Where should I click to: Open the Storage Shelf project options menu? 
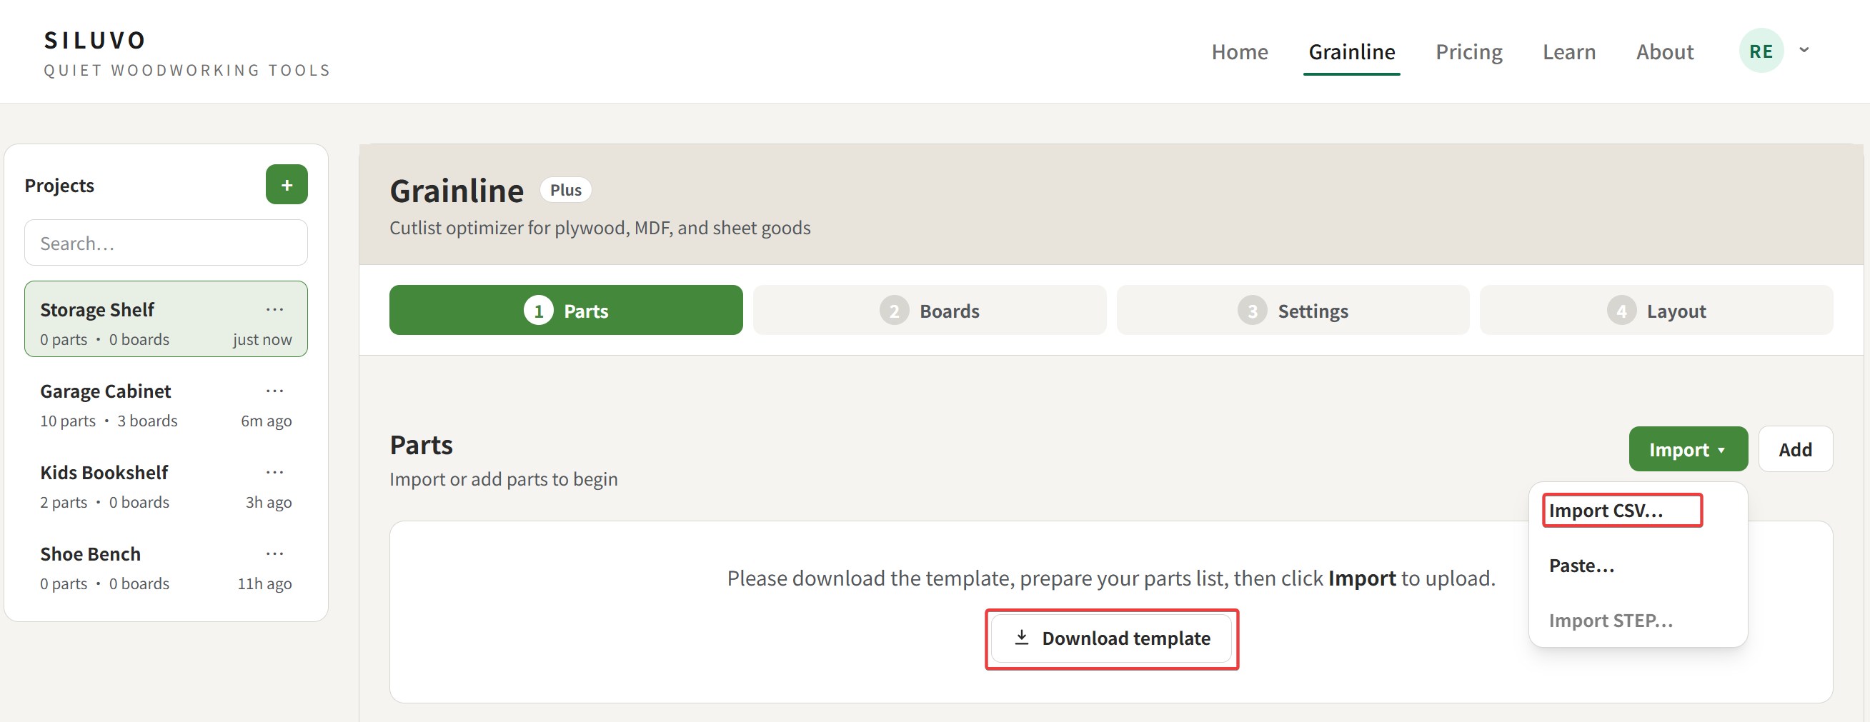275,309
